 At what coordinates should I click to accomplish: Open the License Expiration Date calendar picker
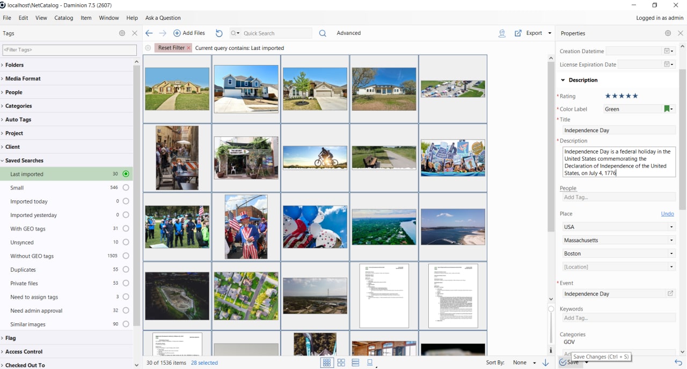pyautogui.click(x=668, y=64)
